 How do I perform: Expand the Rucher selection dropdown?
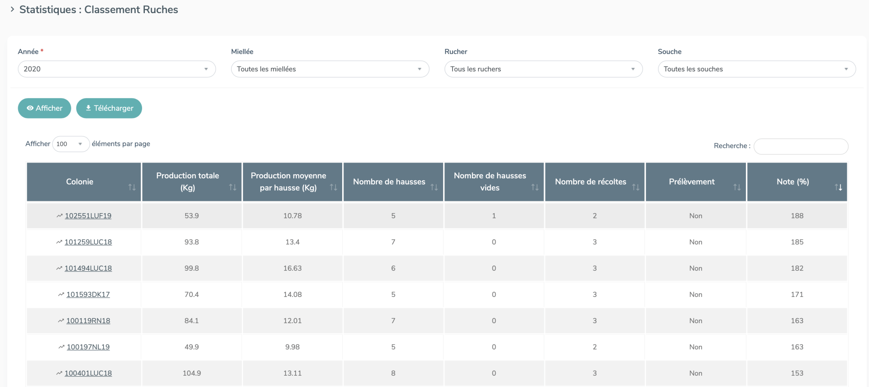click(543, 69)
